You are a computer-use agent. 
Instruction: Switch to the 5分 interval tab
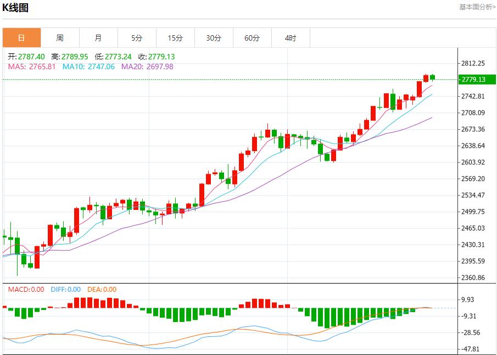[137, 38]
